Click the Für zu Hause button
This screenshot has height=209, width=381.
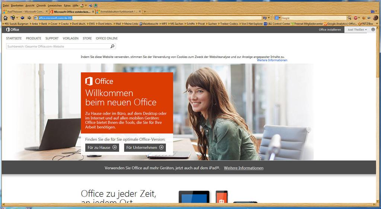click(x=102, y=148)
